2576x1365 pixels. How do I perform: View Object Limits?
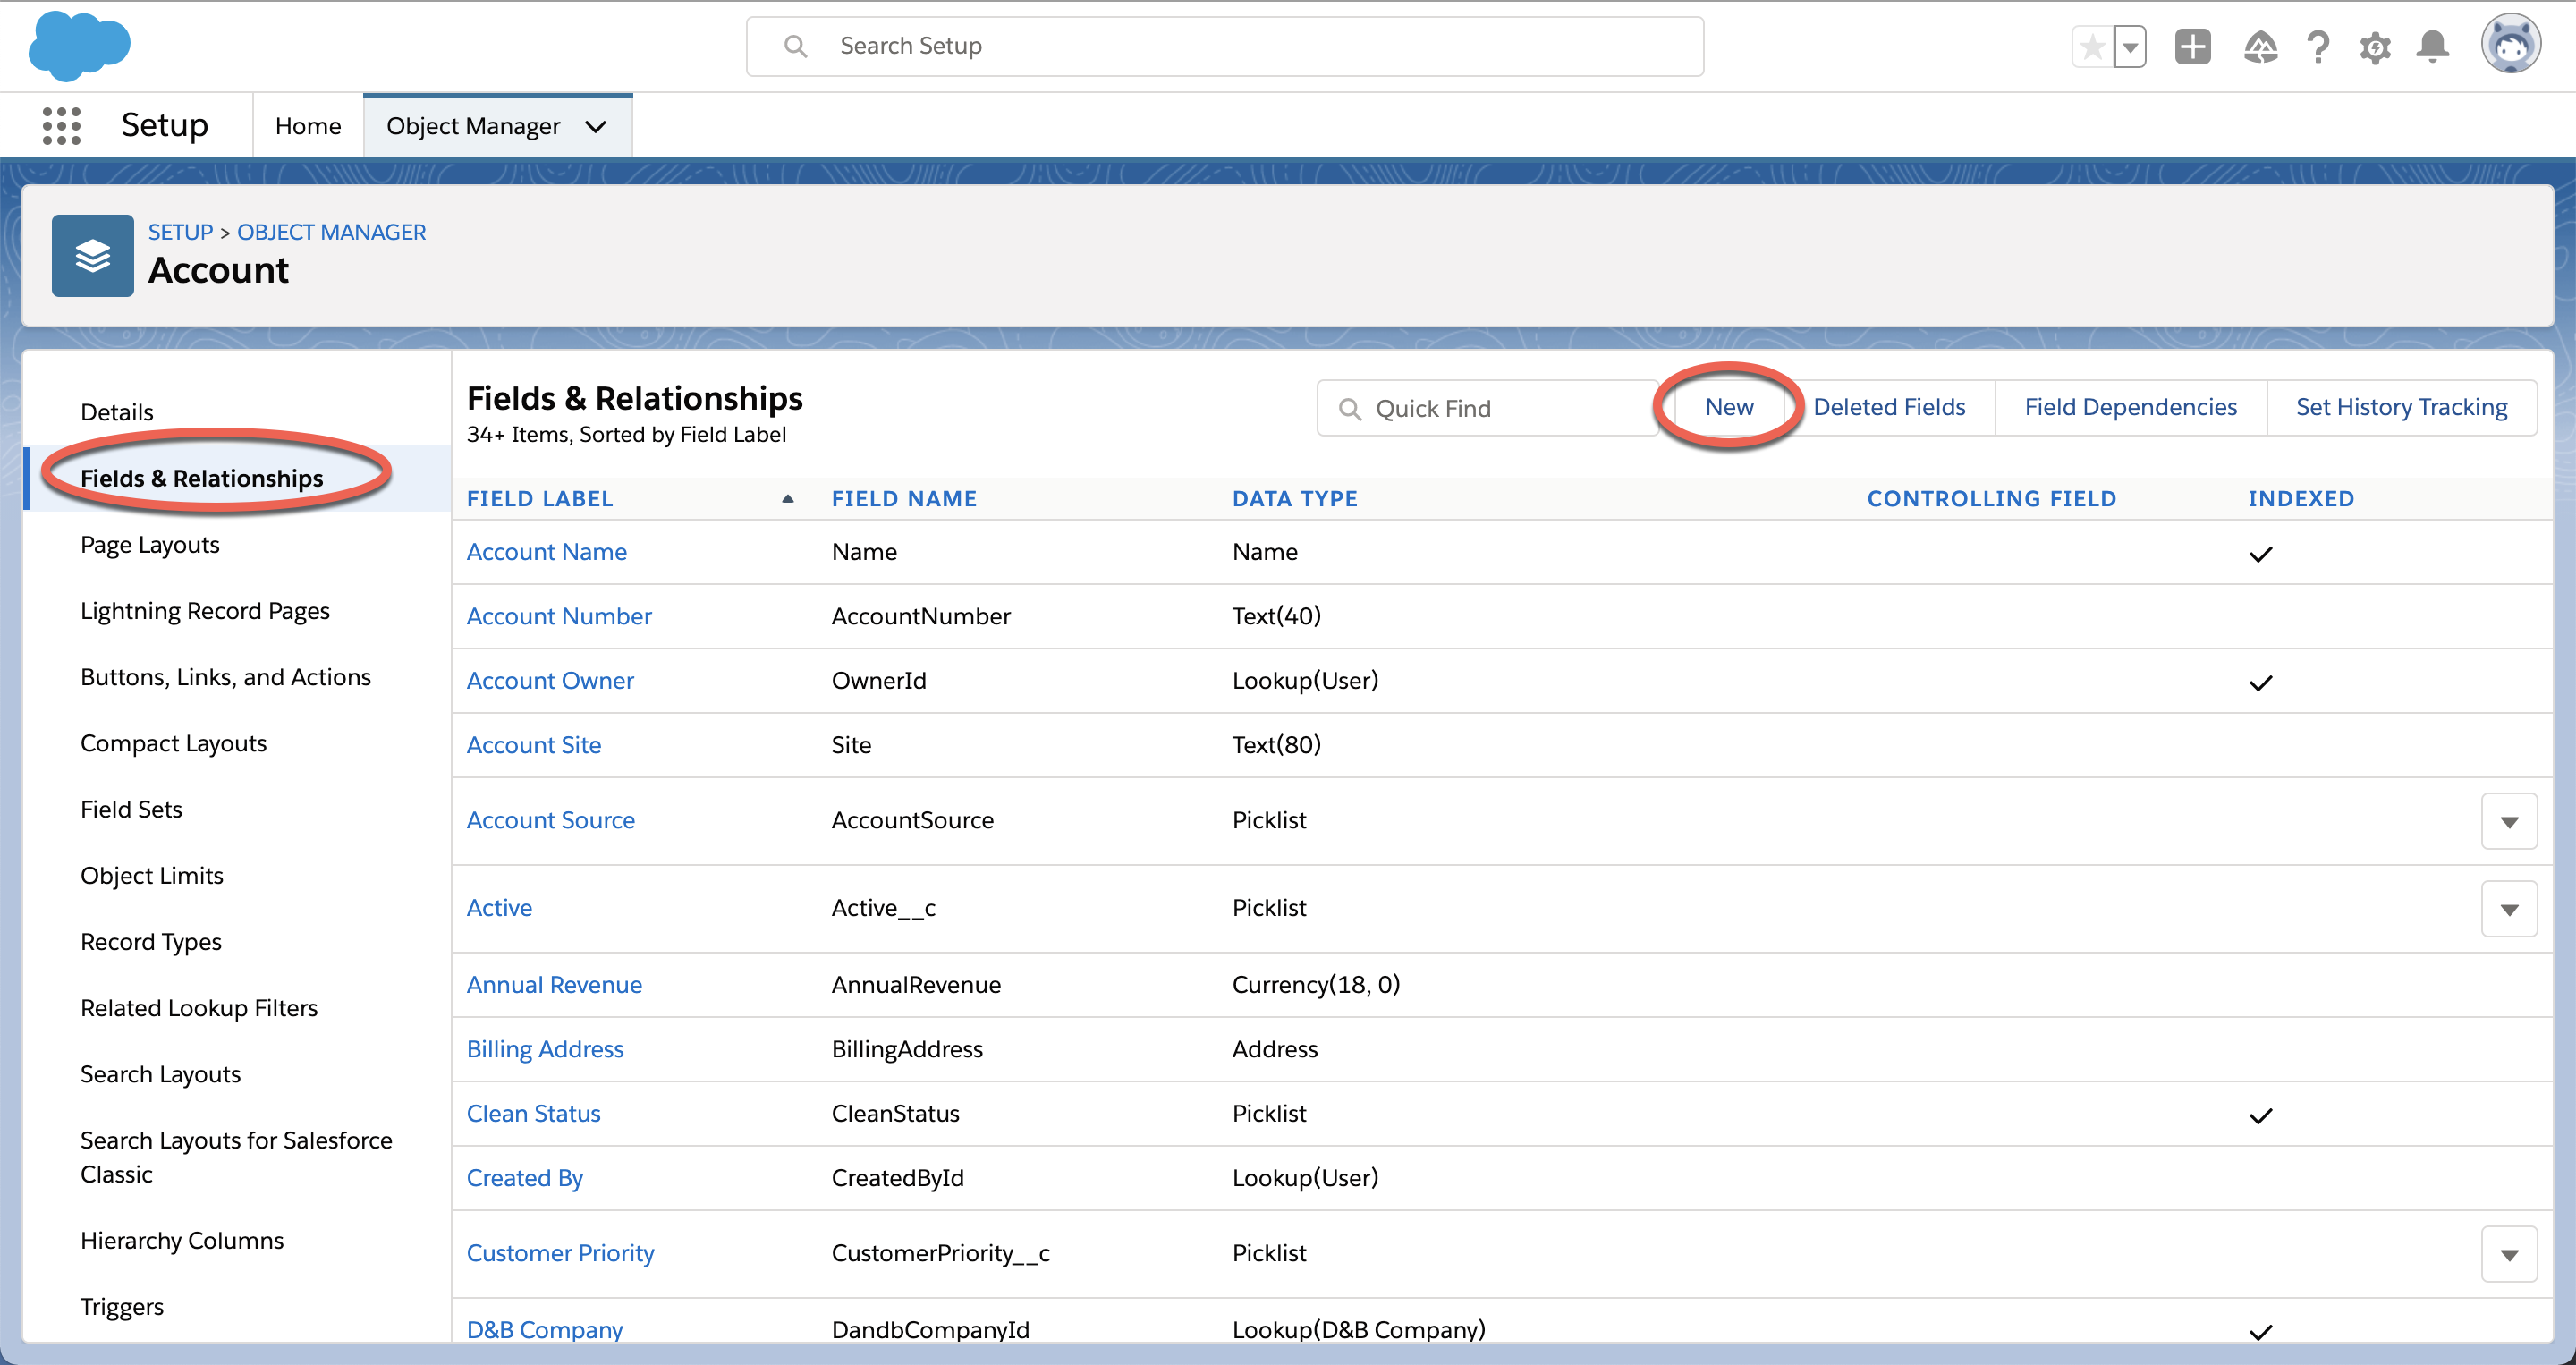(x=152, y=876)
